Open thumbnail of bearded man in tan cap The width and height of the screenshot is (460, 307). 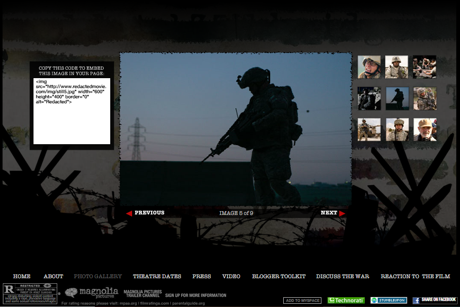[x=425, y=130]
